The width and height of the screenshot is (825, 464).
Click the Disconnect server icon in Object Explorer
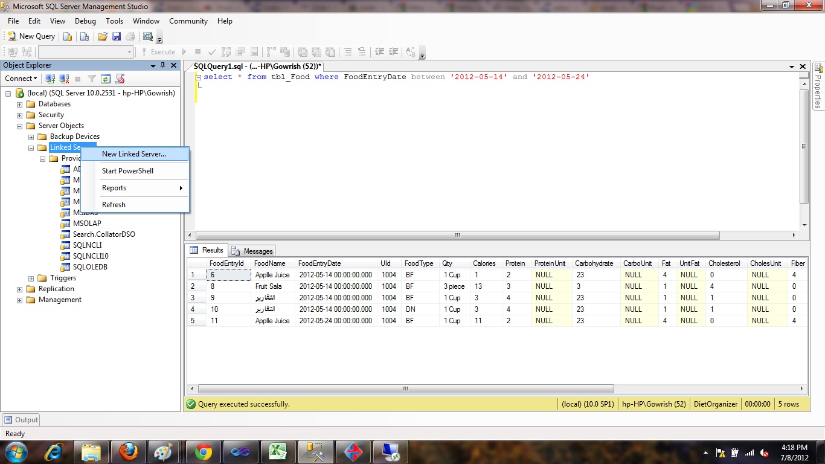coord(64,79)
